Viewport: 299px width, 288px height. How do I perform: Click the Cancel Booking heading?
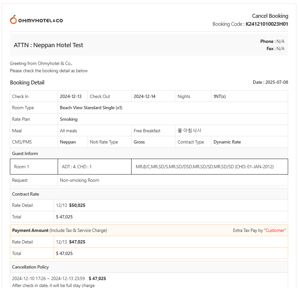[270, 16]
